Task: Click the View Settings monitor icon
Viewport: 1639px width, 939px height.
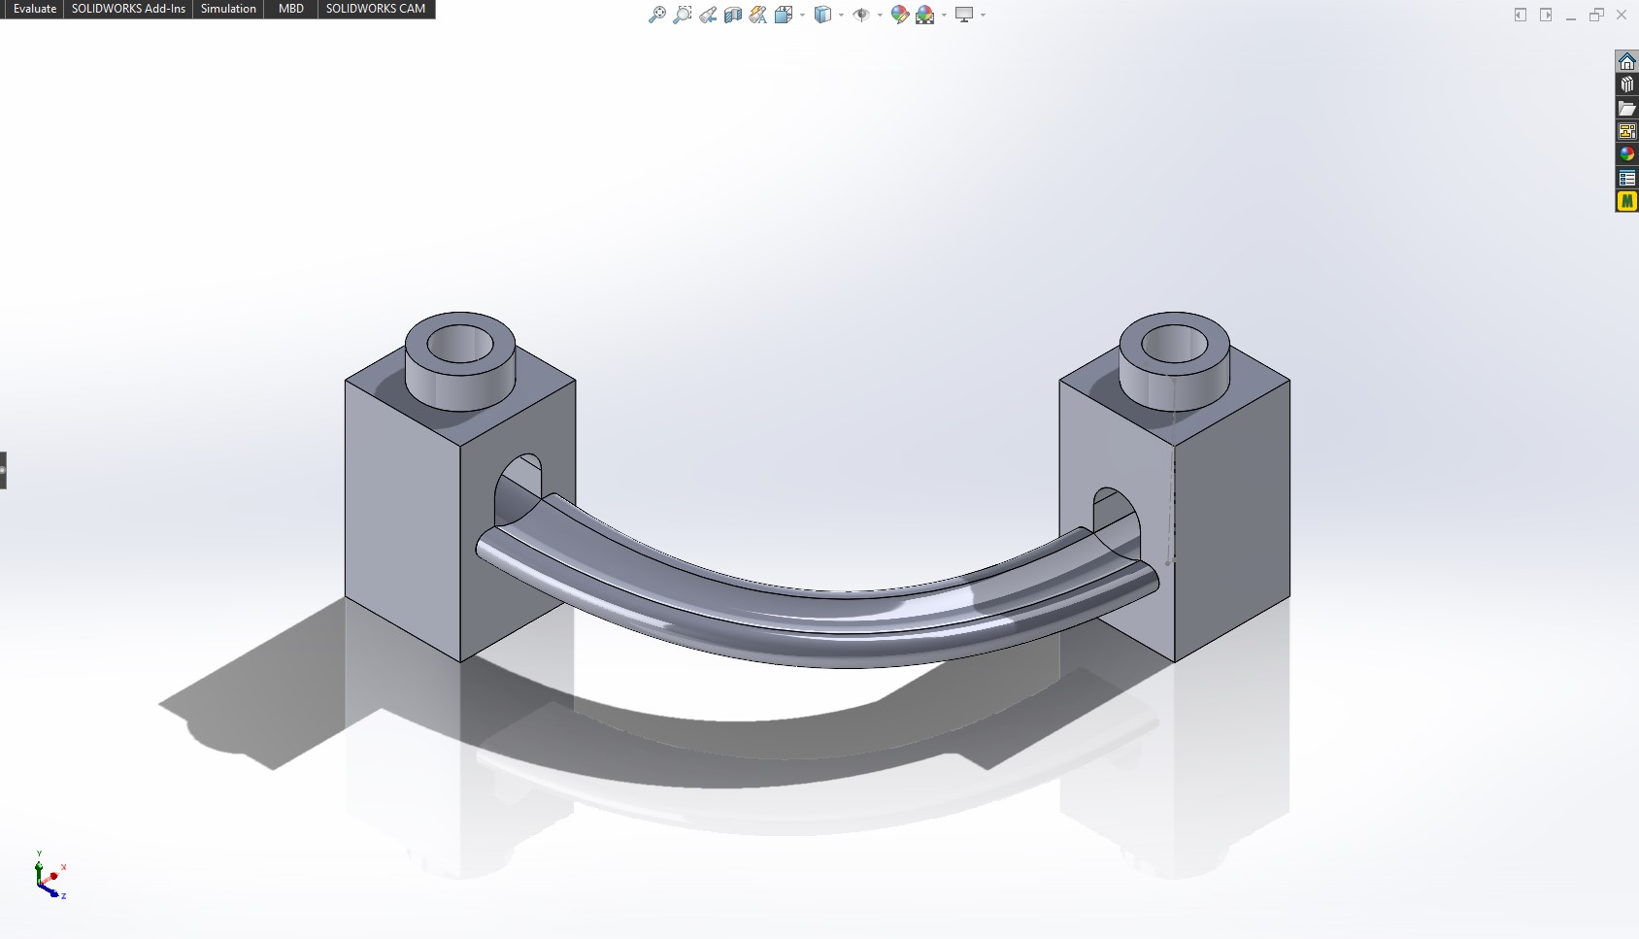Action: (x=964, y=15)
